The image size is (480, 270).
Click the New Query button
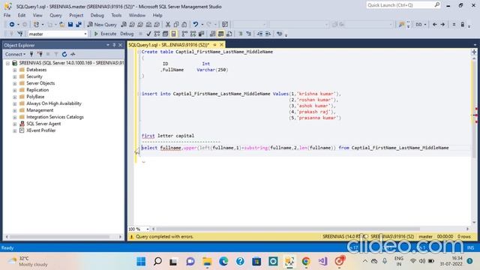pyautogui.click(x=102, y=24)
